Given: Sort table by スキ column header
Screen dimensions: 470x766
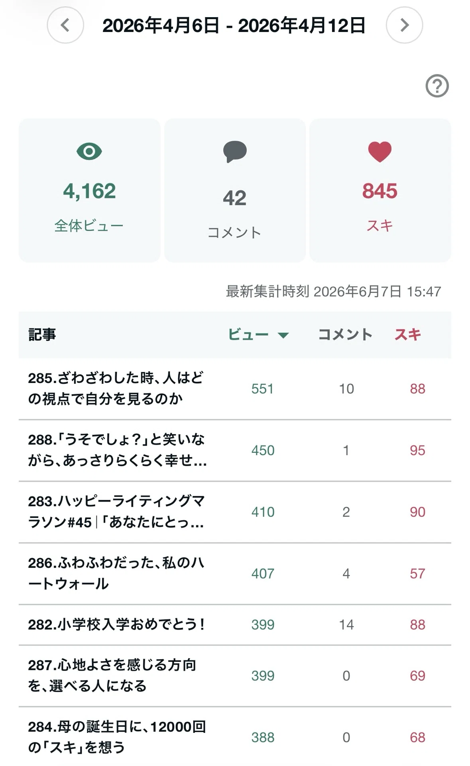Looking at the screenshot, I should 408,334.
